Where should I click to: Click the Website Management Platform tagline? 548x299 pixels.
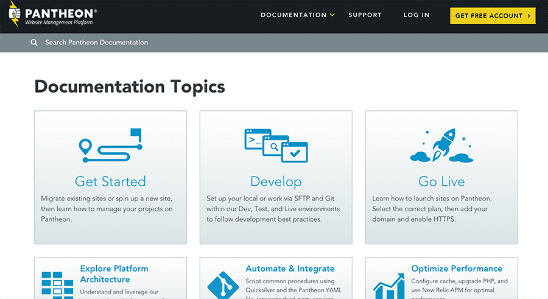(x=58, y=23)
